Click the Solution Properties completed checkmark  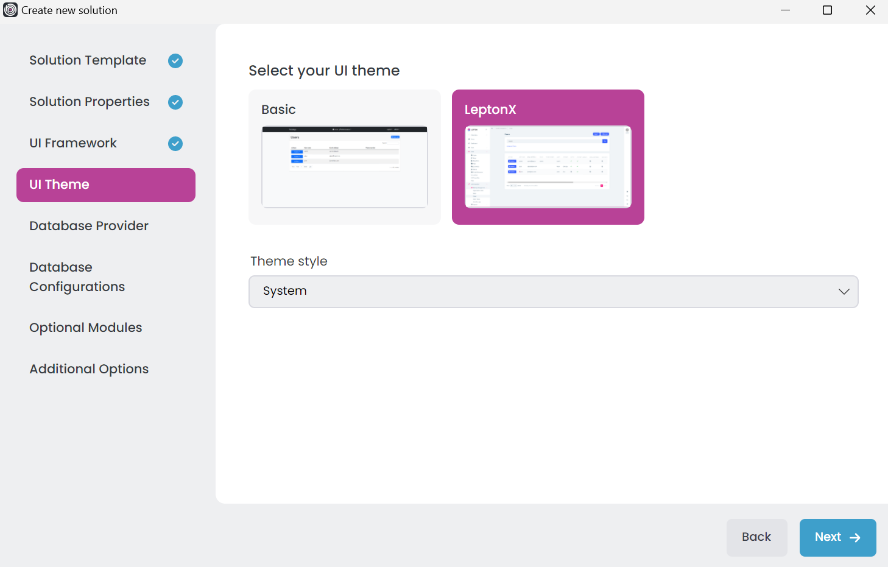tap(175, 102)
